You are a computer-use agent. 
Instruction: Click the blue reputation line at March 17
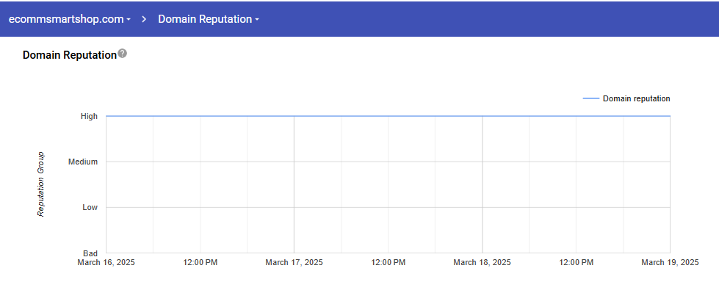click(x=294, y=116)
